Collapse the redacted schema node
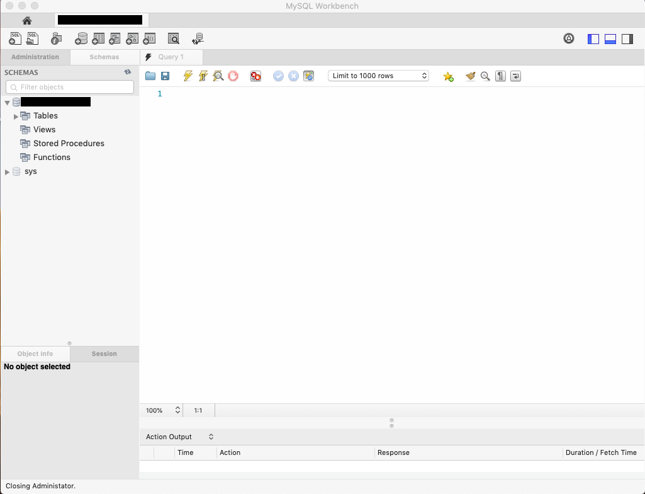This screenshot has width=645, height=494. (8, 103)
